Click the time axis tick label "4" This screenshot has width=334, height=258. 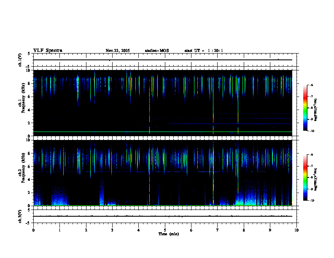click(139, 230)
